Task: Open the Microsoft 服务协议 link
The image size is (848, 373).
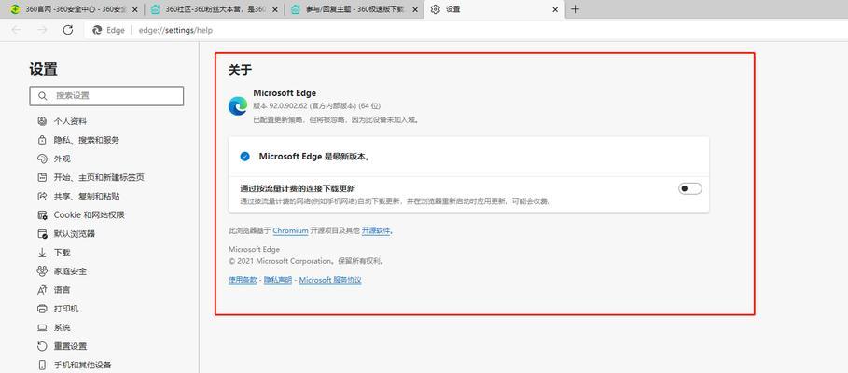Action: [330, 280]
